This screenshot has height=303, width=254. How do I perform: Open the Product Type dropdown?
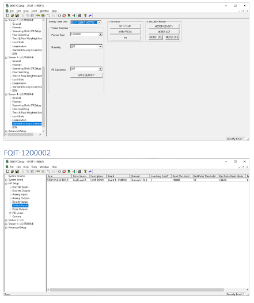[100, 34]
